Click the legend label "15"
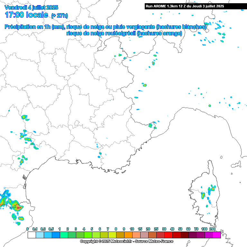The height and width of the screenshot is (247, 247). (140, 229)
